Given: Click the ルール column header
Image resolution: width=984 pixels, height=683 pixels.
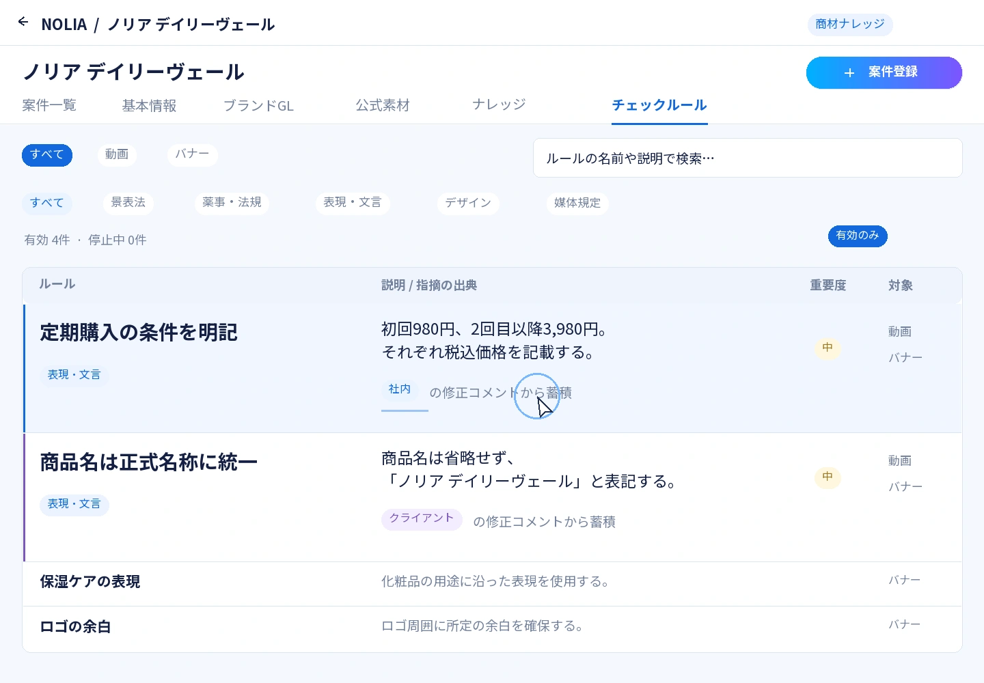Looking at the screenshot, I should pyautogui.click(x=57, y=284).
